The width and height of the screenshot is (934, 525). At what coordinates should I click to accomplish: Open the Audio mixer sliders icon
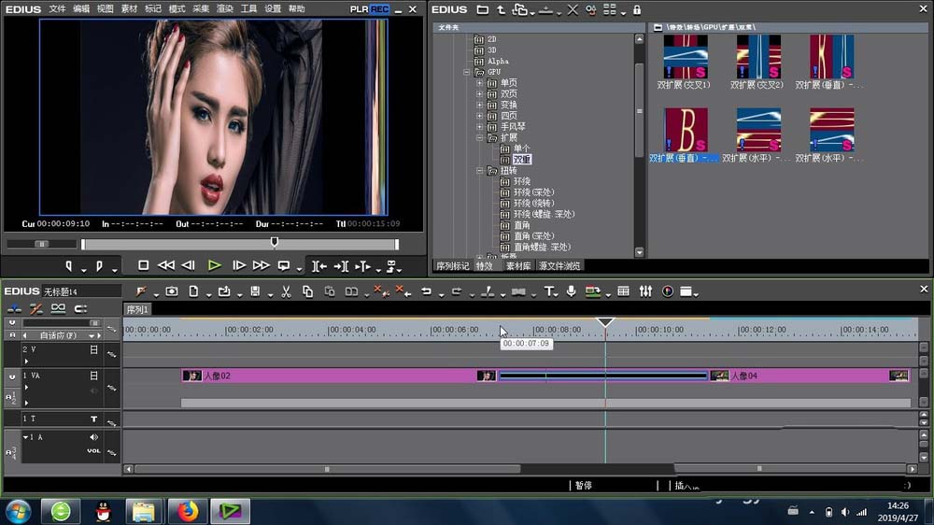(x=645, y=291)
